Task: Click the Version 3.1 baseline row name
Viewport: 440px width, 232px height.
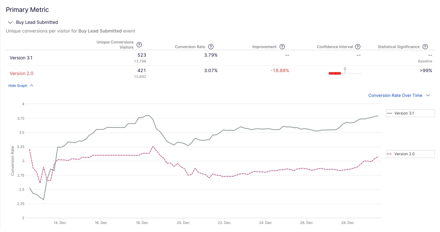Action: click(x=21, y=58)
